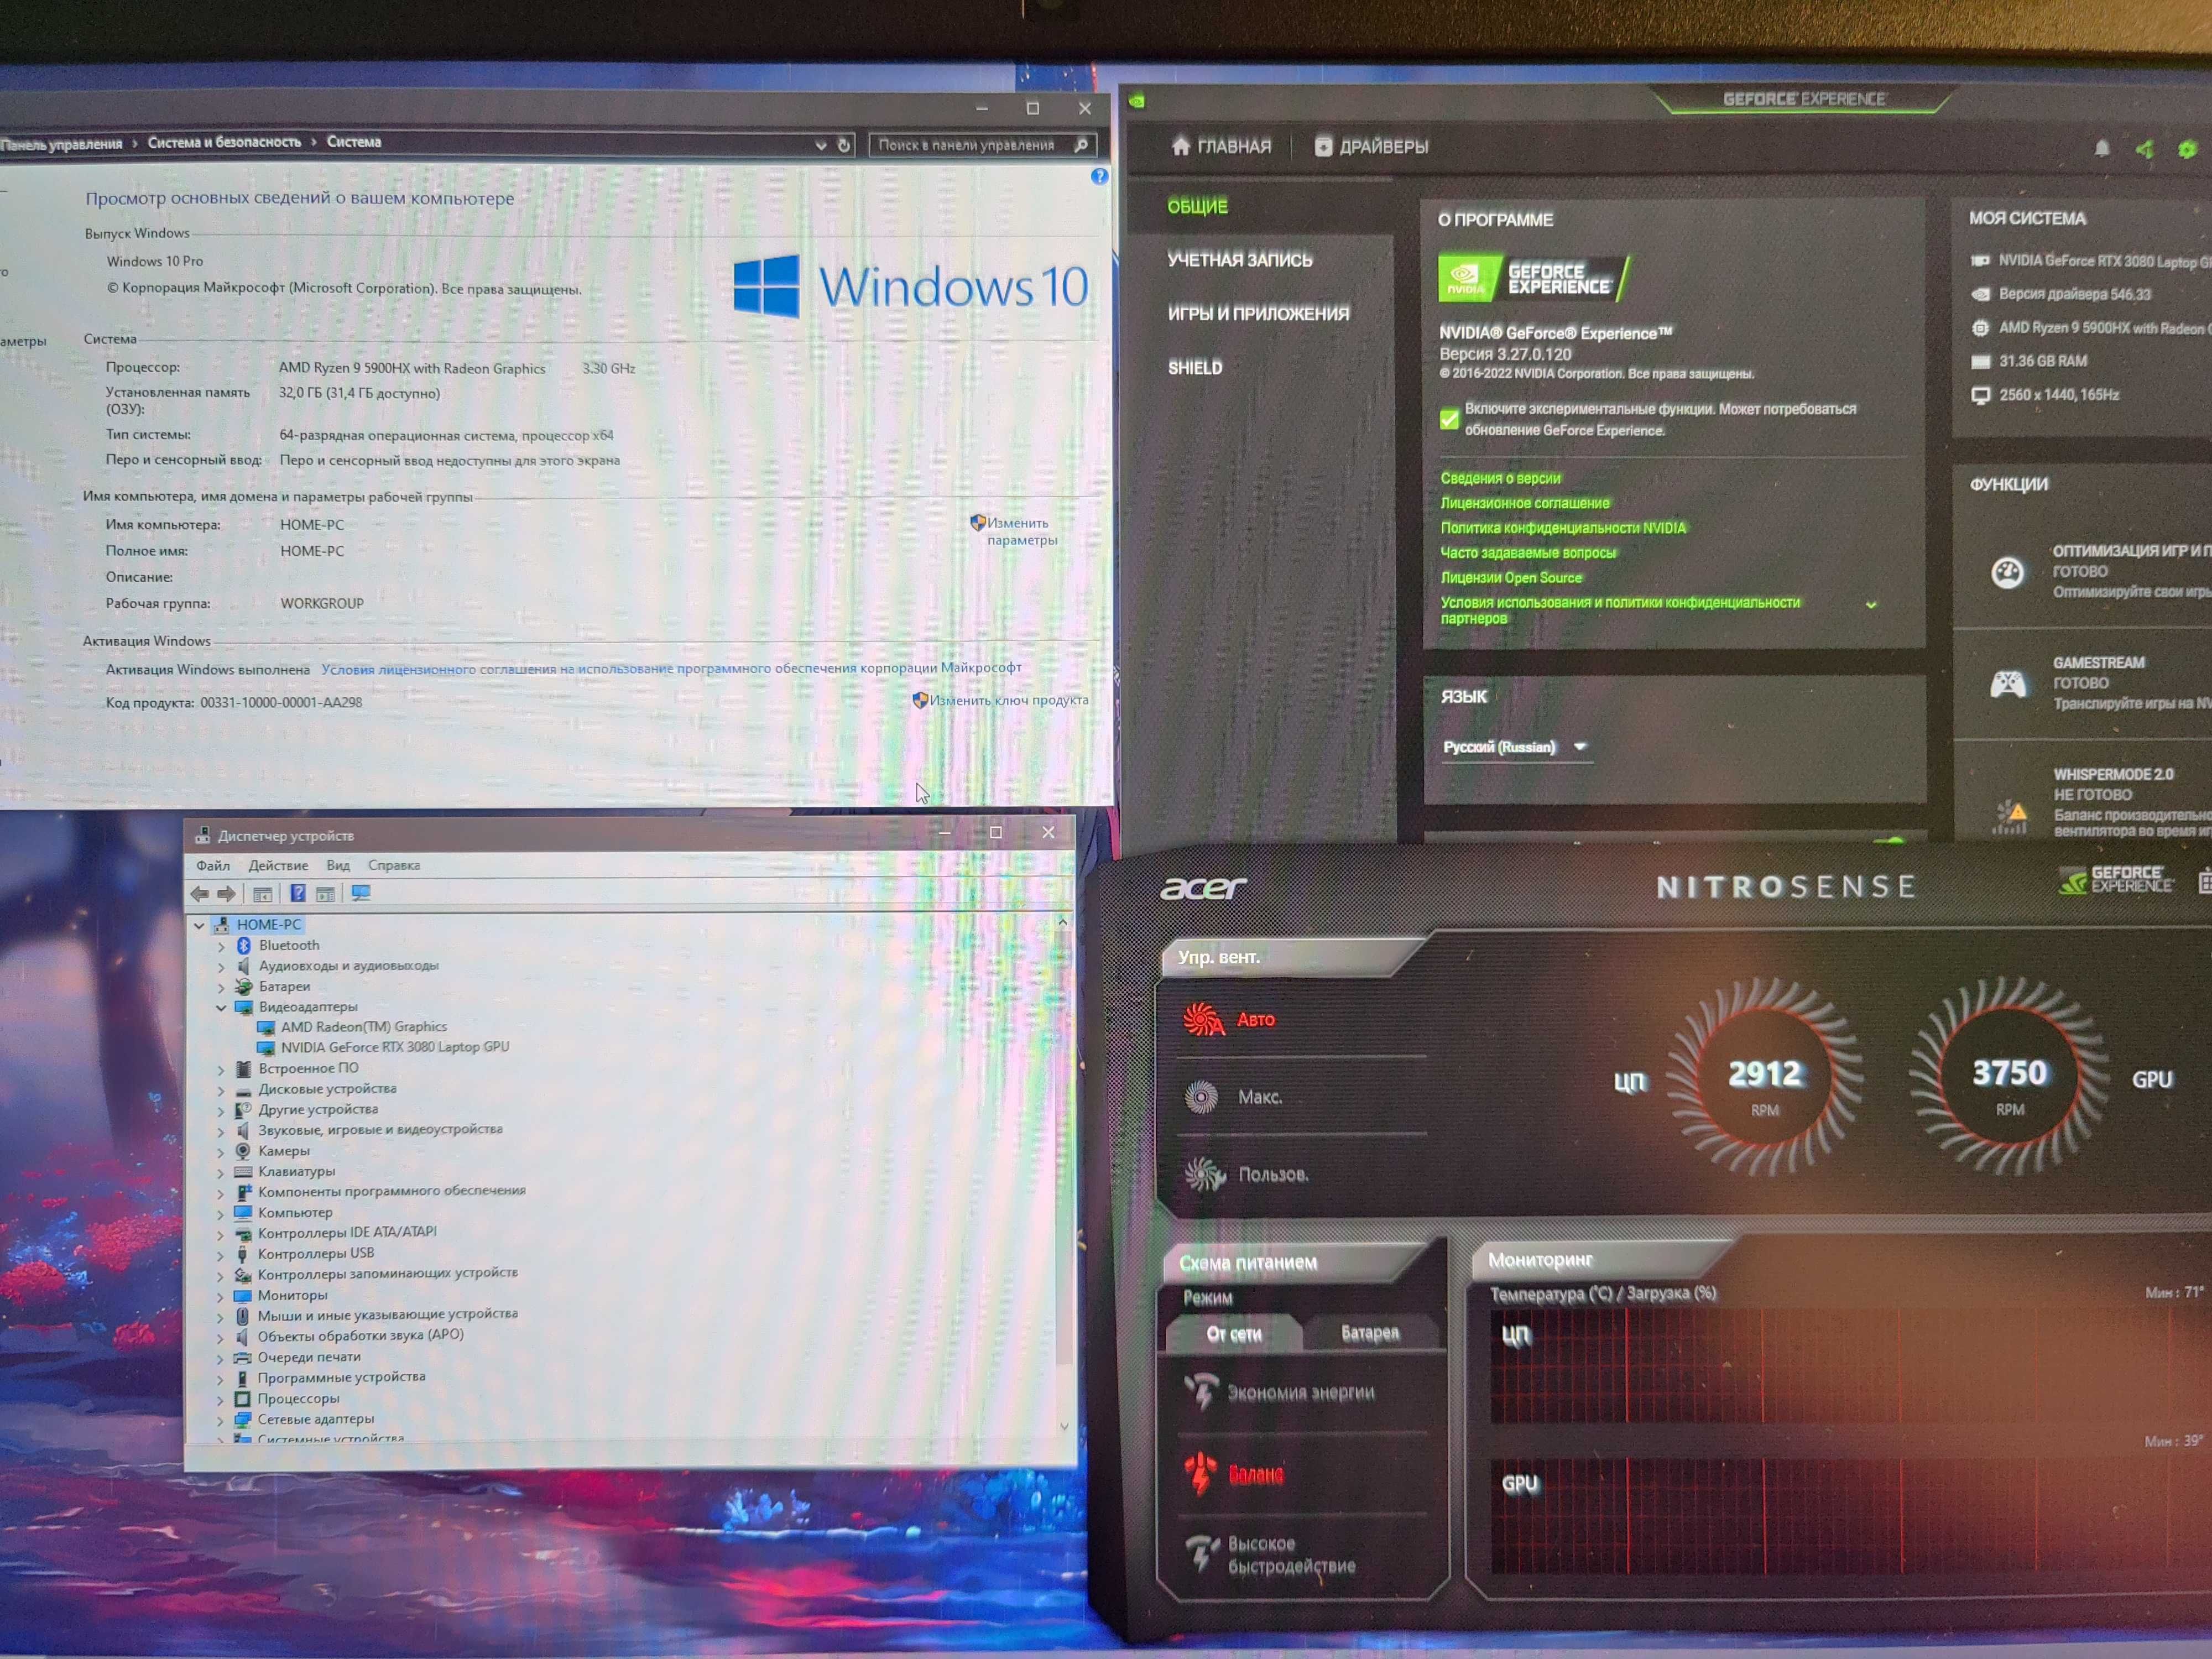Open the Вид menu in Device Manager
Image resolution: width=2212 pixels, height=1659 pixels.
click(x=338, y=865)
